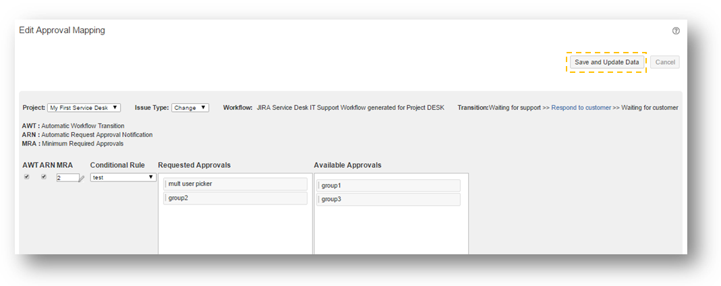Click empty area of Available Approvals list
Image resolution: width=721 pixels, height=286 pixels.
click(391, 233)
